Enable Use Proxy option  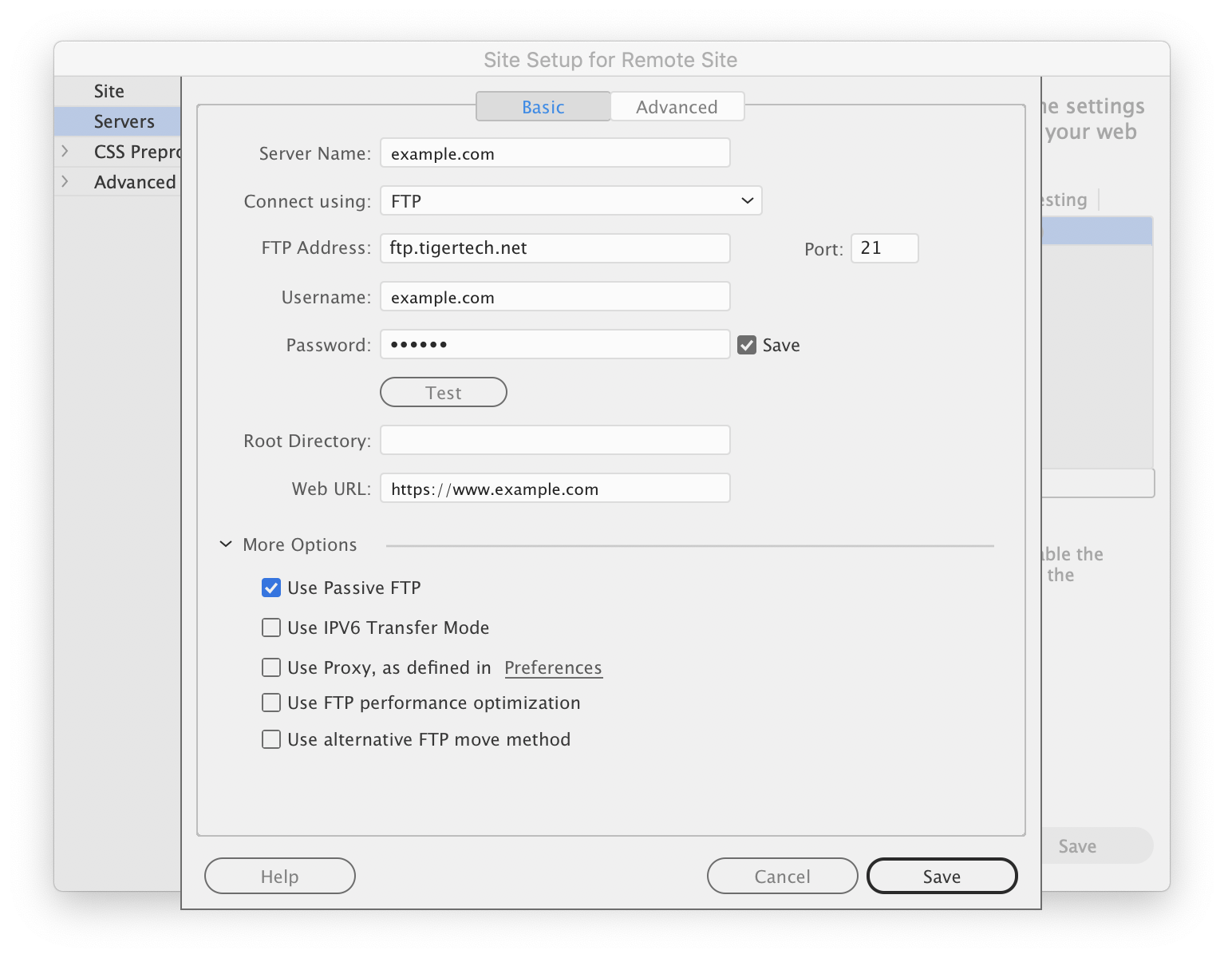click(x=271, y=667)
